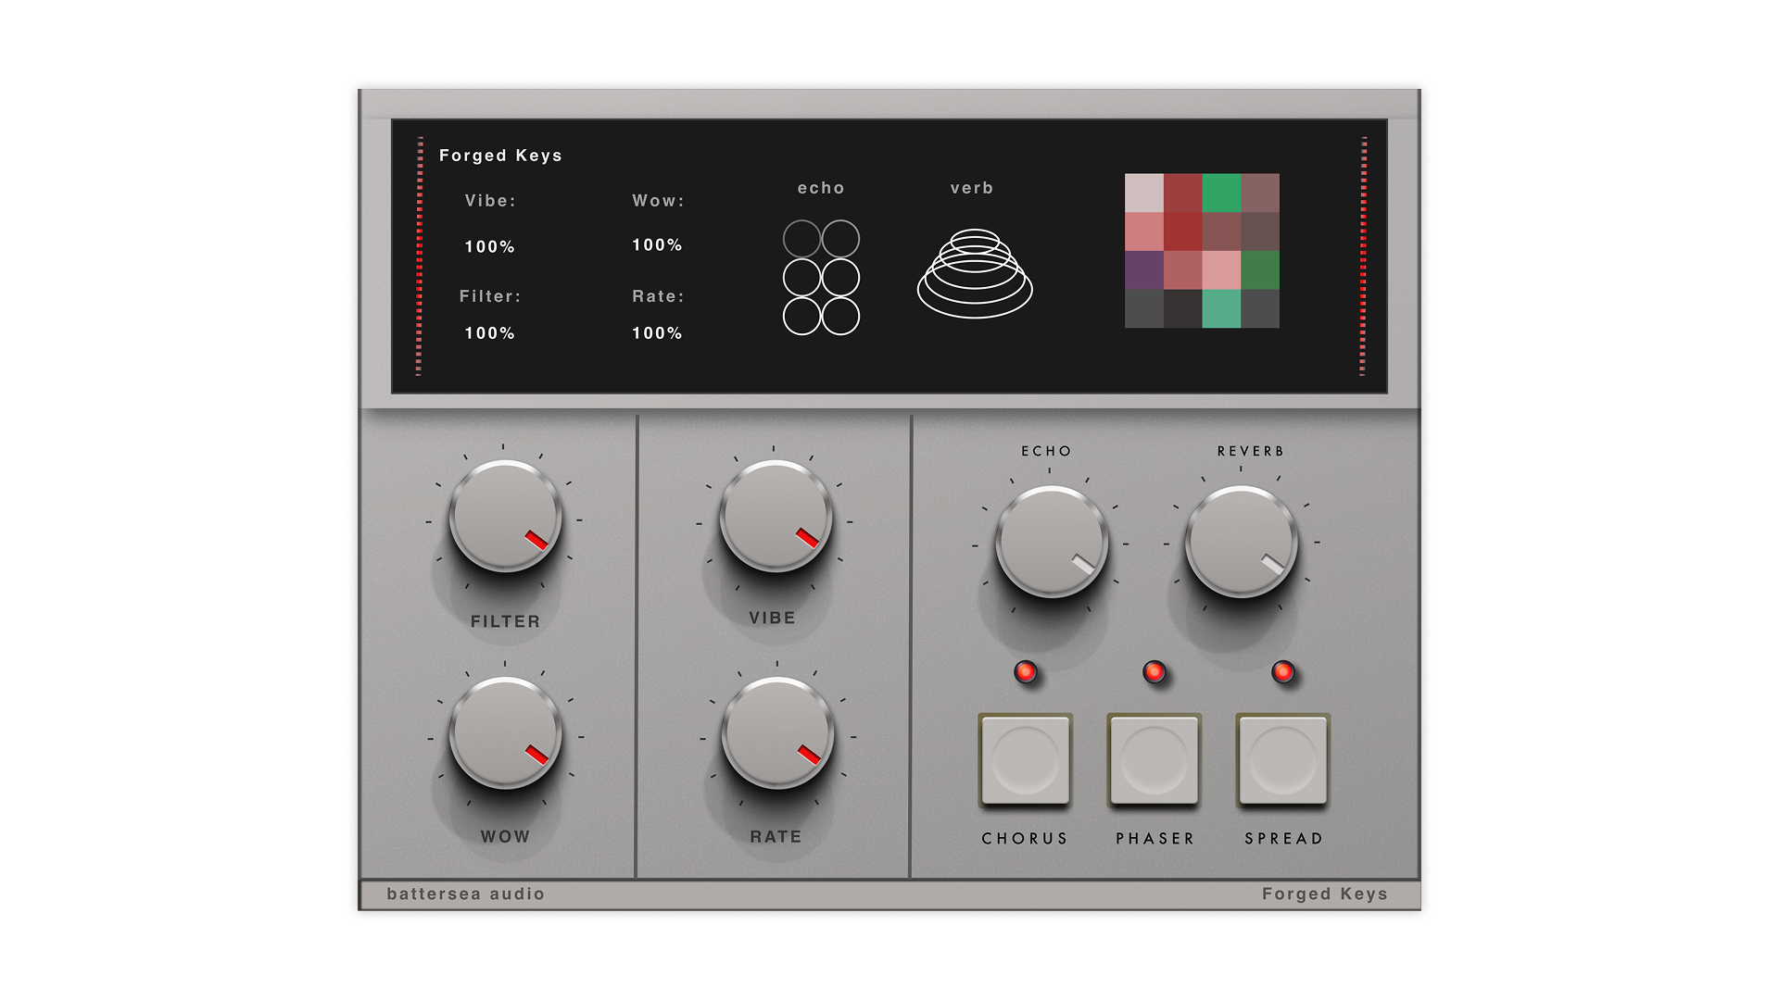Click the teal green swatch in bottom row

click(x=1221, y=308)
